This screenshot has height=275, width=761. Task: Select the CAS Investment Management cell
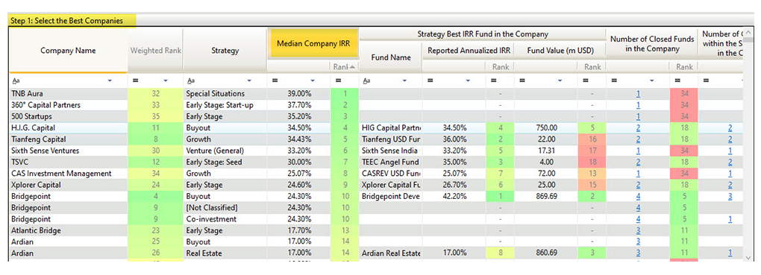69,174
